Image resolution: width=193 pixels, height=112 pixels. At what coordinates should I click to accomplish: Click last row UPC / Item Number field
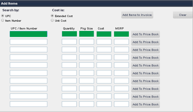(x=28, y=104)
